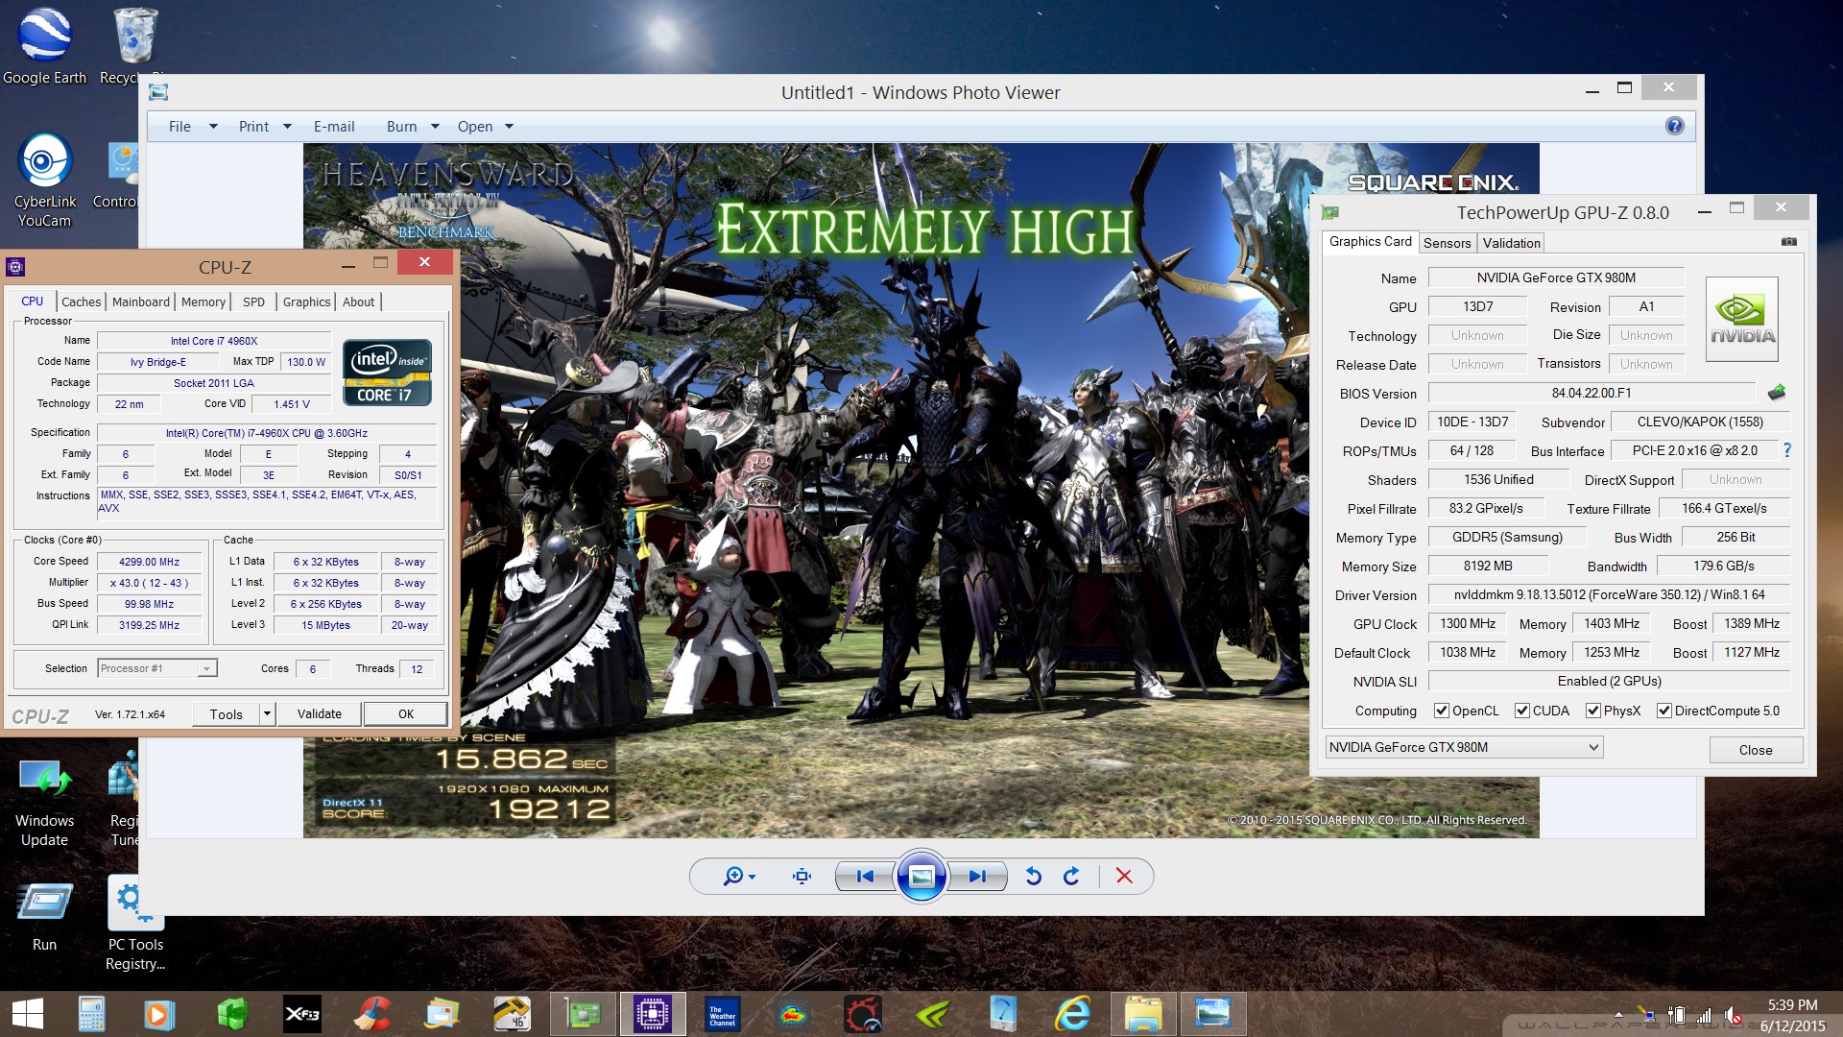Switch to Graphics tab in CPU-Z
This screenshot has width=1843, height=1037.
[x=306, y=301]
